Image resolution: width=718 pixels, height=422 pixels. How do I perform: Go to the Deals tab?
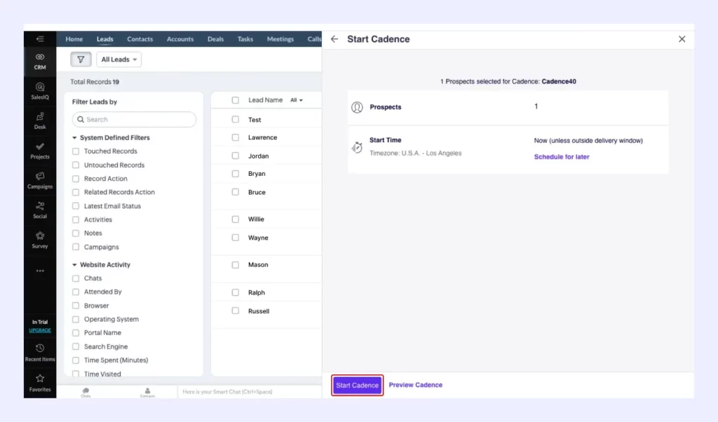click(215, 39)
